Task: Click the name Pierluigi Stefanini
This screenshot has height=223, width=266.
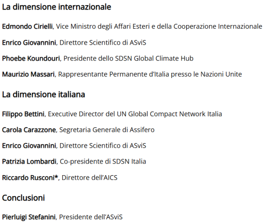Action: (29, 217)
